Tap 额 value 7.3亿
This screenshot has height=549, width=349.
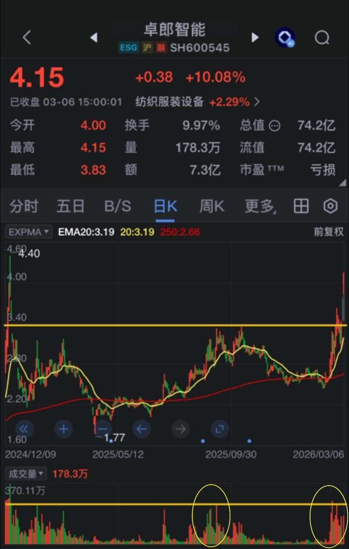click(x=205, y=170)
